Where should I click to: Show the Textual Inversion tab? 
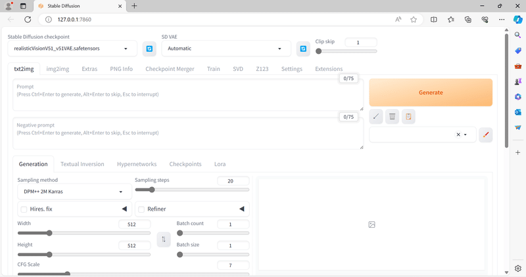point(82,164)
